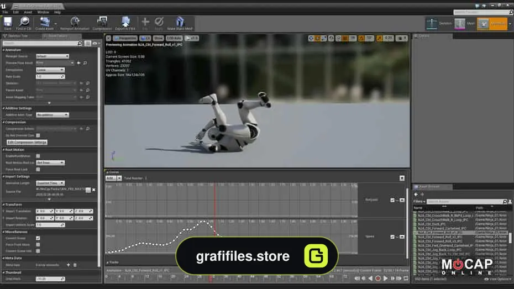Open the File menu
This screenshot has width=514, height=289.
[5, 12]
